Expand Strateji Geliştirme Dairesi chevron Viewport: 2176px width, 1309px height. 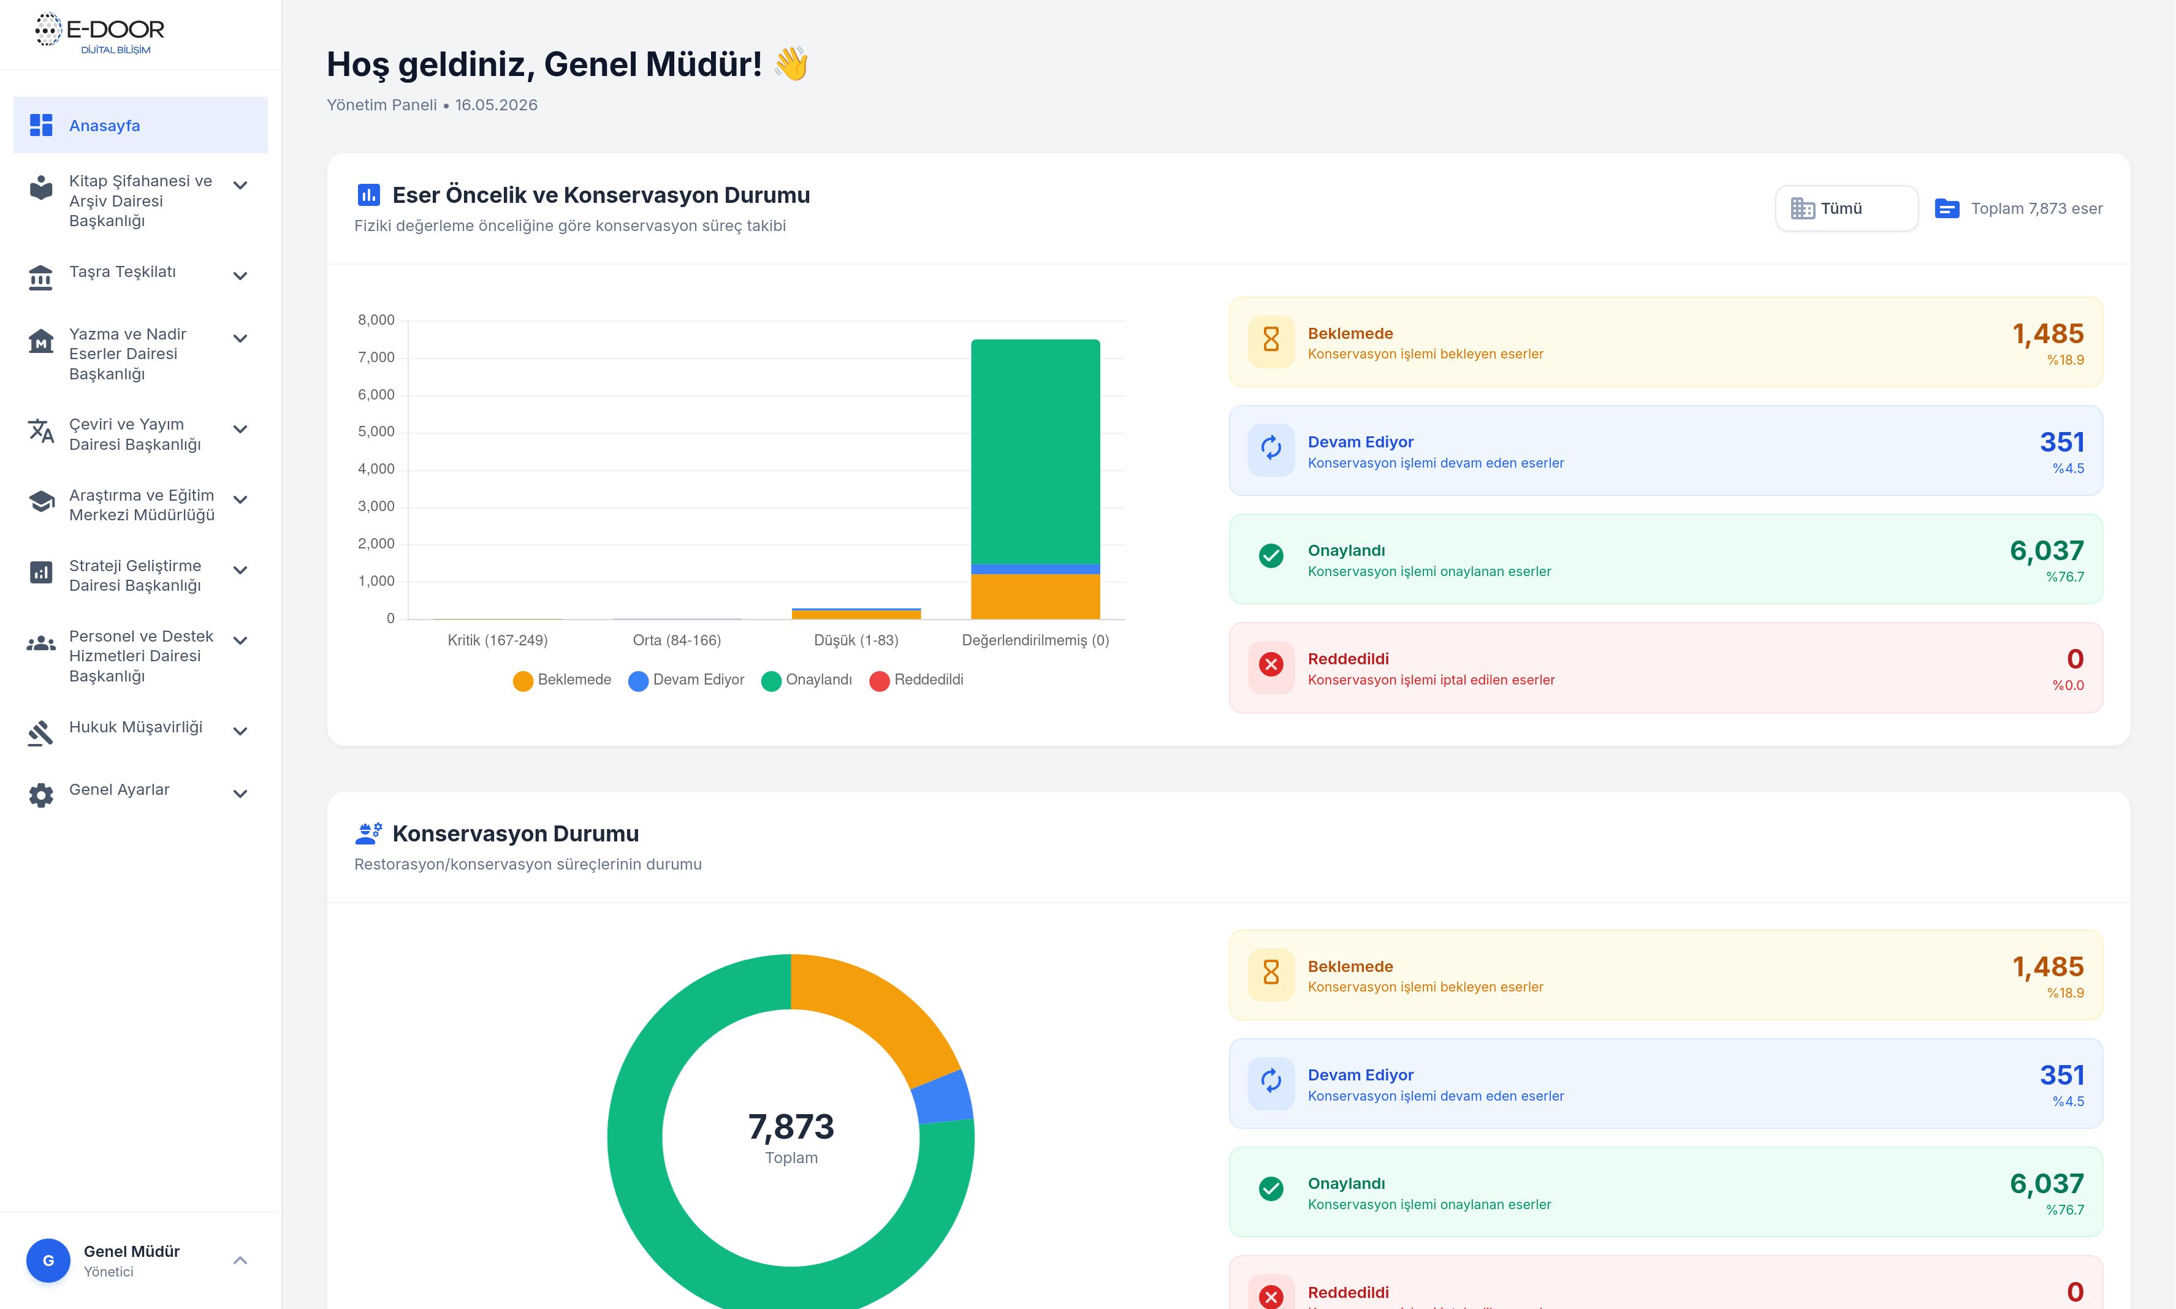[x=240, y=571]
